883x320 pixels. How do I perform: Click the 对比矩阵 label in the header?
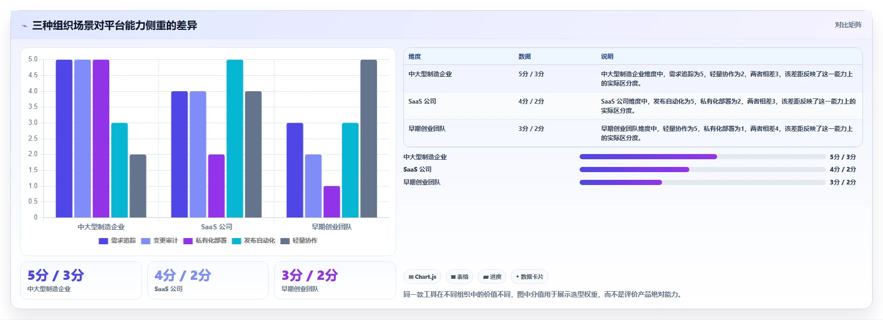click(848, 25)
